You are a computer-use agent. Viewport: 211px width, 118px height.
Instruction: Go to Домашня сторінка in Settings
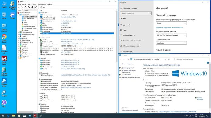pos(129,8)
